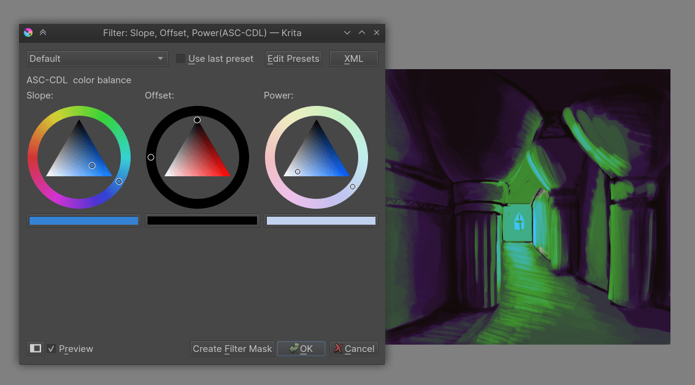Click the blue Slope color bar
This screenshot has height=385, width=695.
click(83, 221)
